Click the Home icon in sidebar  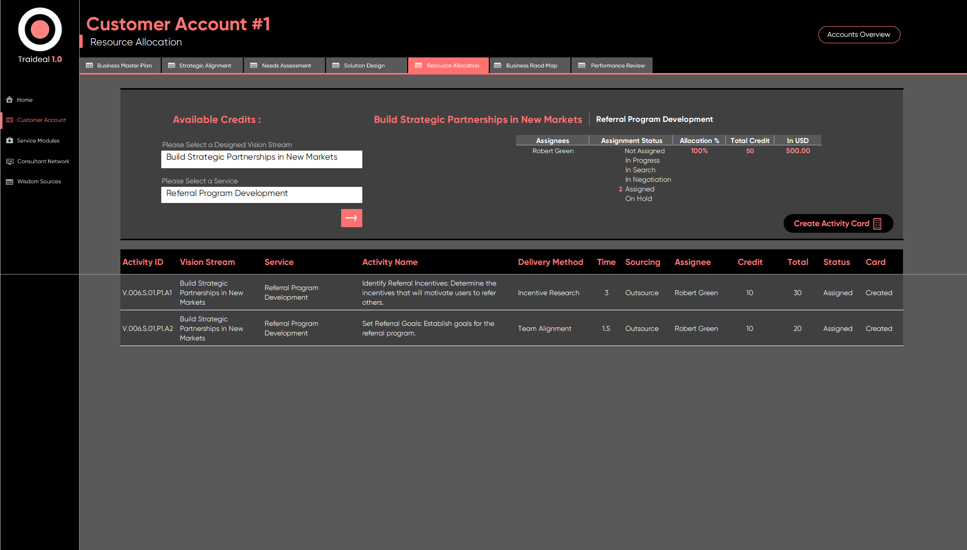pyautogui.click(x=10, y=100)
